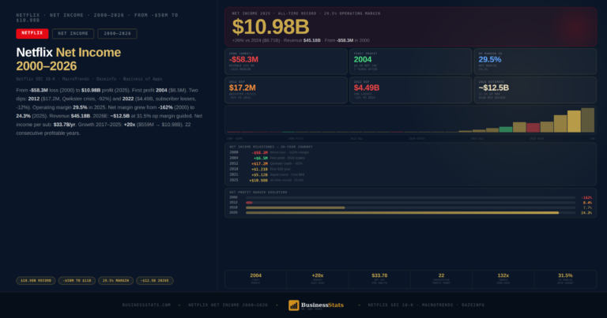
Task: Click the hatched 2026 estimate bar
Action: [588, 120]
